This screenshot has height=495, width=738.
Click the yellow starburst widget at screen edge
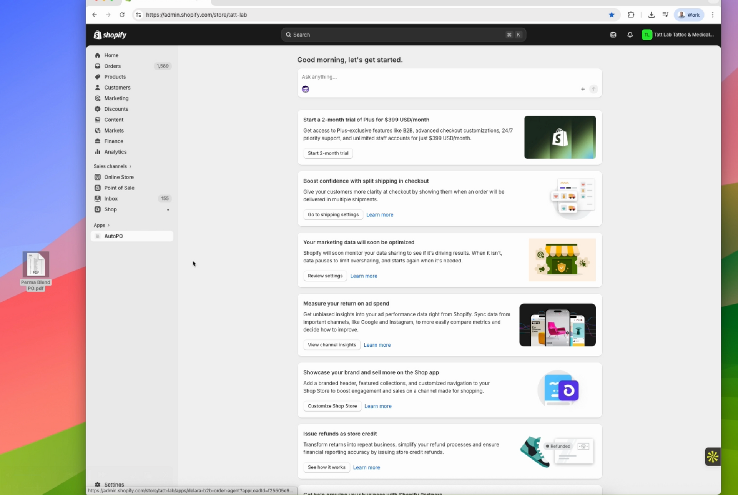click(713, 457)
